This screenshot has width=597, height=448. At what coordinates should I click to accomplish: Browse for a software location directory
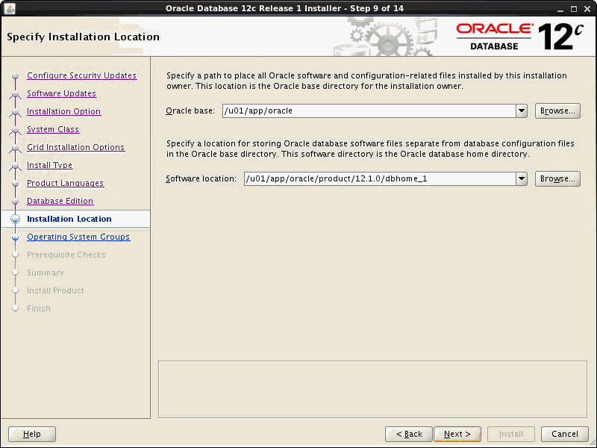557,178
